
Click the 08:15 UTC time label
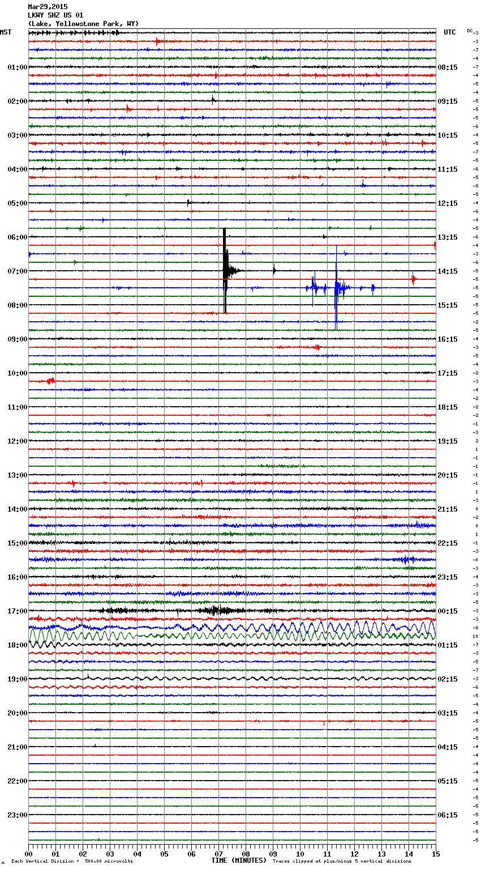[x=448, y=67]
